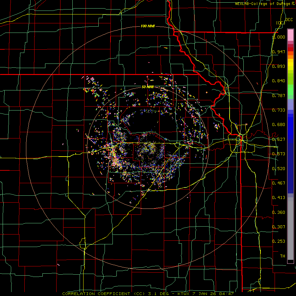Click the 0.467 value on the color scale
The height and width of the screenshot is (296, 296).
[x=279, y=183]
